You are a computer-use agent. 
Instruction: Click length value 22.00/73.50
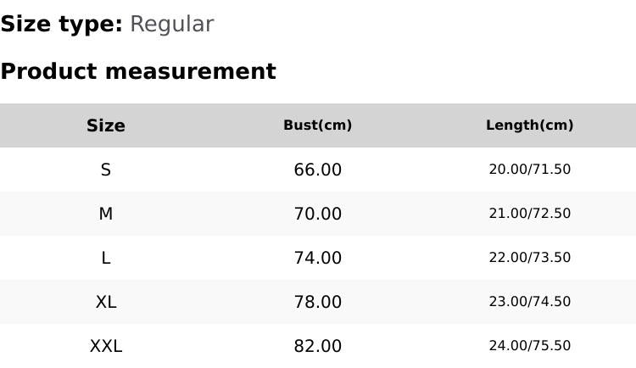click(x=530, y=258)
